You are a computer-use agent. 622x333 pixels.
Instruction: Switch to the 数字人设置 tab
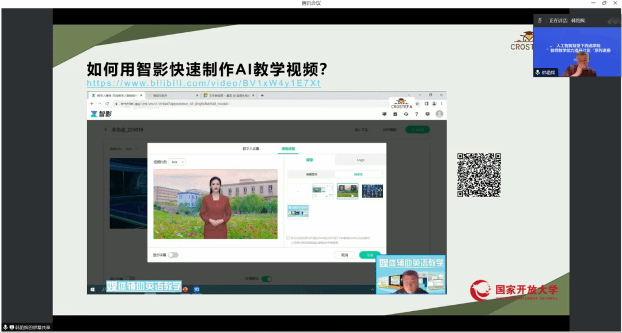coord(251,149)
